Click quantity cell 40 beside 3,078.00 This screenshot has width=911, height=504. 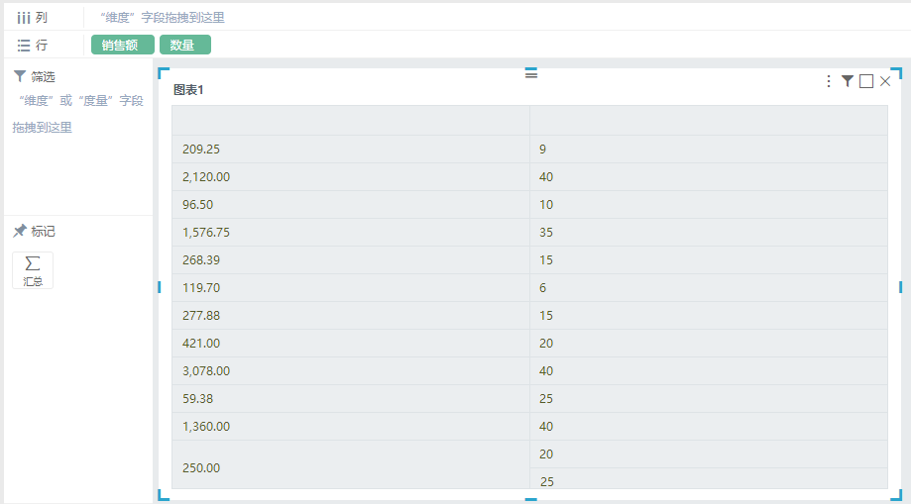(x=709, y=371)
